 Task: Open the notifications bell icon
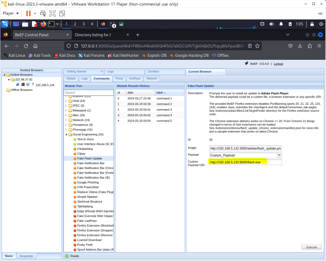click(281, 24)
